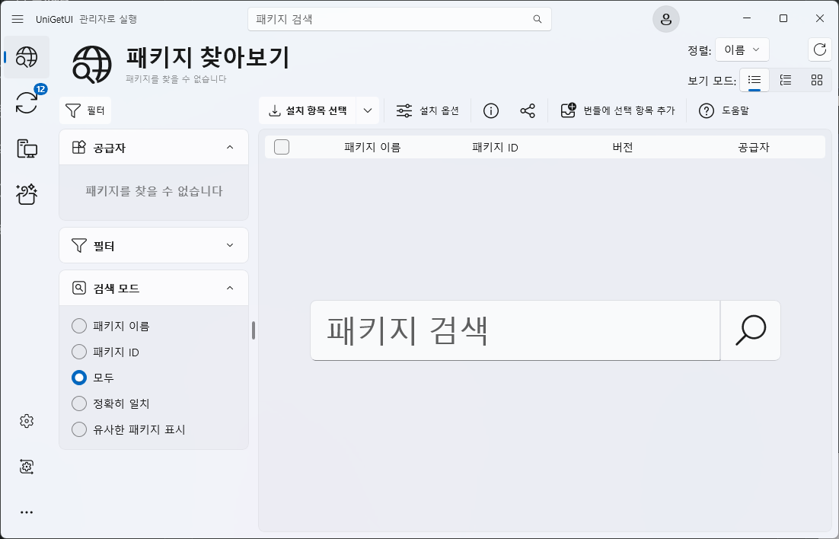Click the user account avatar icon

[665, 19]
